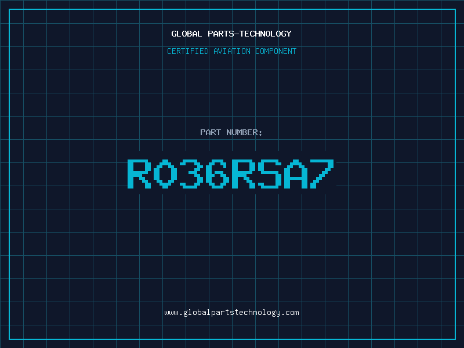Click the word AVIATION in the subtitle
Screen dimensions: 464x348
(231, 51)
